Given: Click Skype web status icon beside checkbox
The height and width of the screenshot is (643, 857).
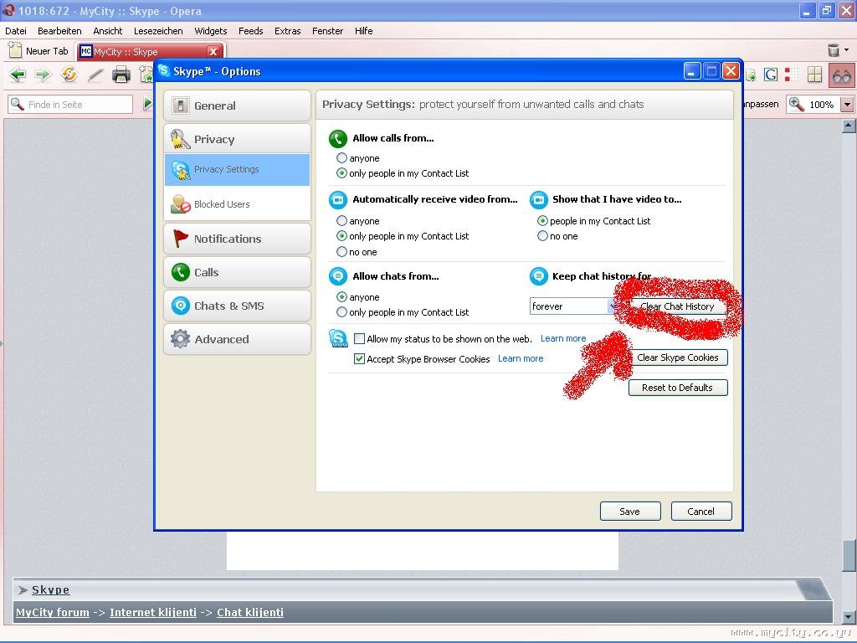Looking at the screenshot, I should click(x=338, y=338).
